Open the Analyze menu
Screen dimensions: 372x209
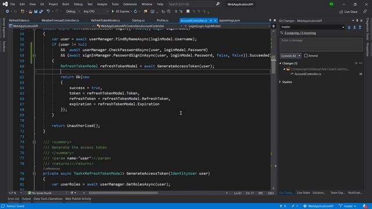(102, 4)
